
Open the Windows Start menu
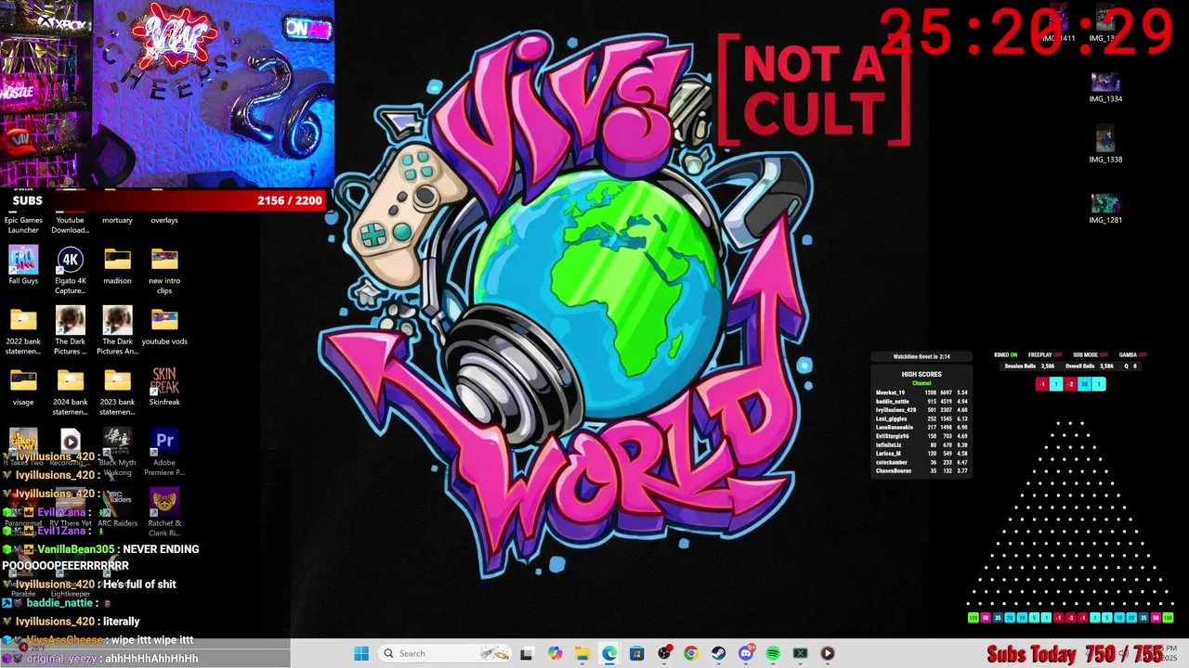coord(360,653)
